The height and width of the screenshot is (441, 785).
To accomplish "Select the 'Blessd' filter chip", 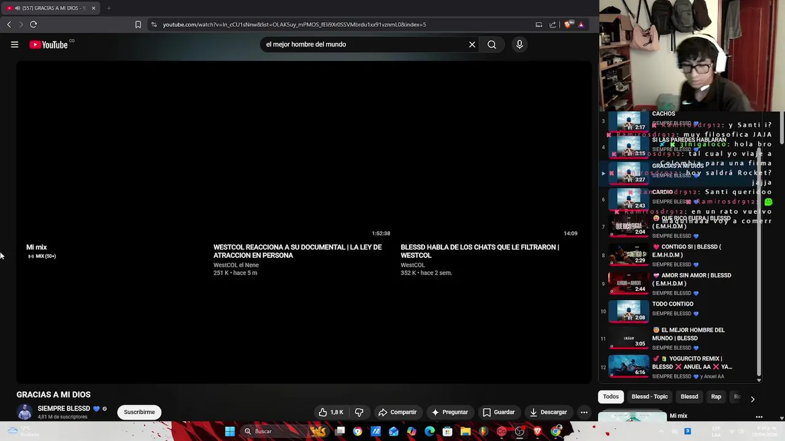I will 689,396.
